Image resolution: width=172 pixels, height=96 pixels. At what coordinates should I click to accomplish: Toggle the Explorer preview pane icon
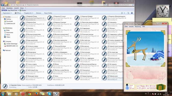point(128,13)
